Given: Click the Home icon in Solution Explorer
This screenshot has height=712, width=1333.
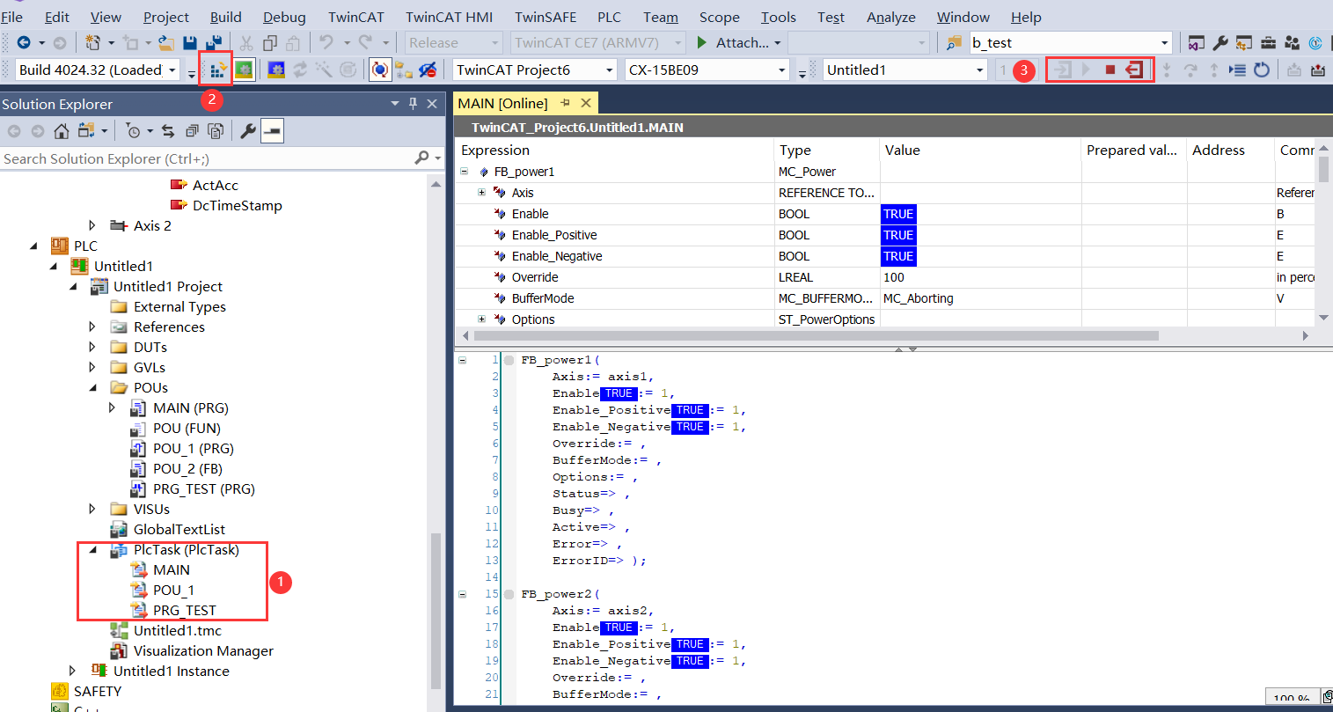Looking at the screenshot, I should coord(61,131).
